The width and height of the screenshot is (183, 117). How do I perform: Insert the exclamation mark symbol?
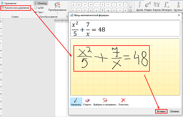pyautogui.click(x=114, y=5)
